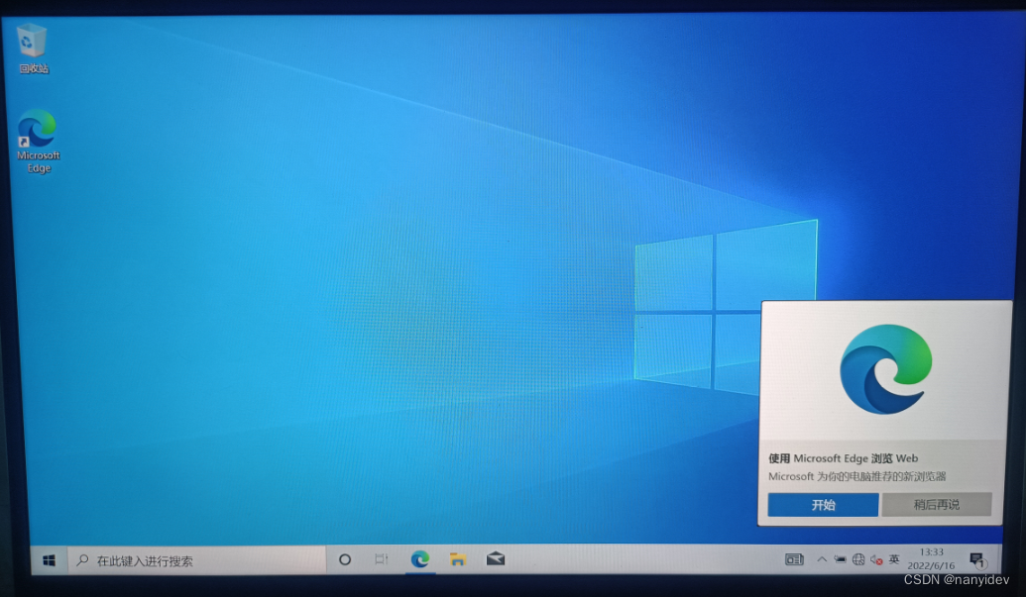Open the Mail app on taskbar

(x=496, y=559)
